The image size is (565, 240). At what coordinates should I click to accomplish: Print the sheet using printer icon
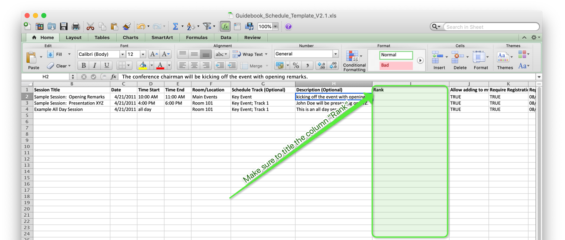tap(76, 27)
